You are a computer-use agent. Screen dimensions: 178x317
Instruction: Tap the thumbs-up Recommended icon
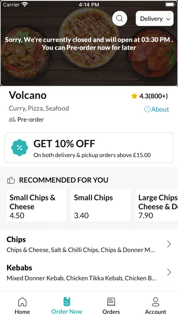(11, 180)
